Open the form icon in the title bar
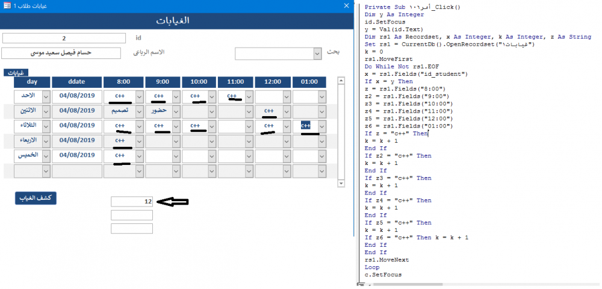 pos(7,6)
